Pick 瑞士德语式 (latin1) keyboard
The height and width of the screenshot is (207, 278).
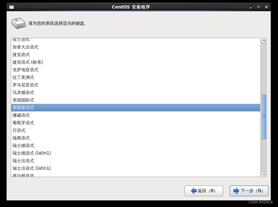(x=32, y=153)
